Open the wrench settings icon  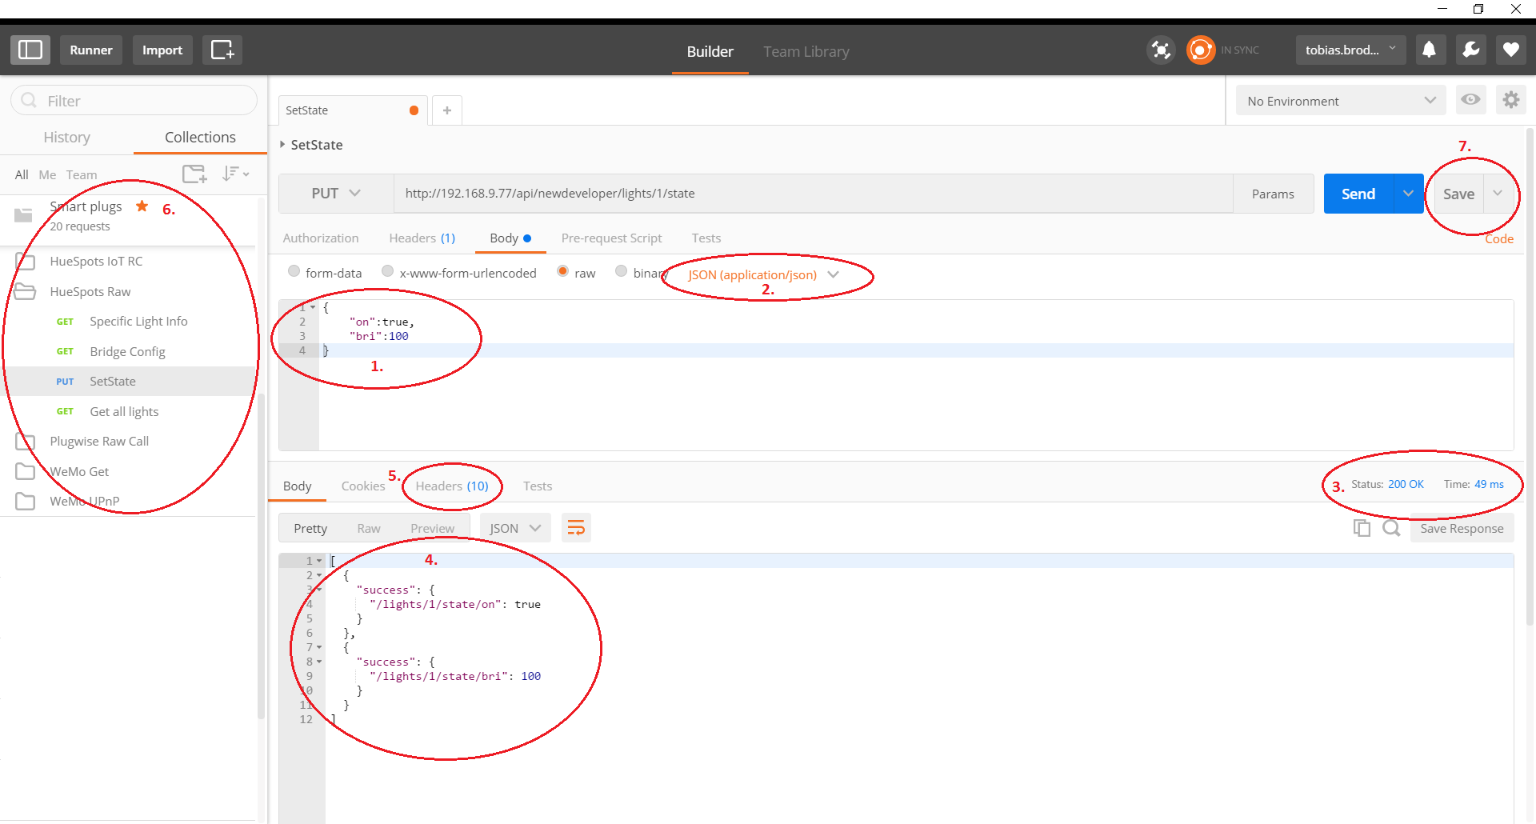click(1470, 50)
